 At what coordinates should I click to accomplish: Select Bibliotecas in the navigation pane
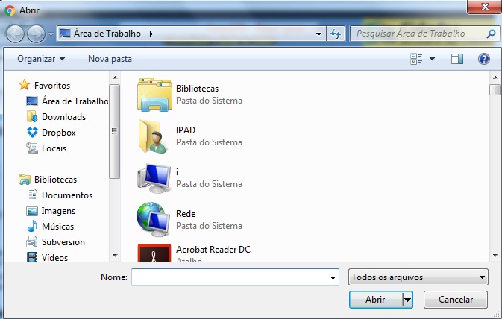point(55,180)
